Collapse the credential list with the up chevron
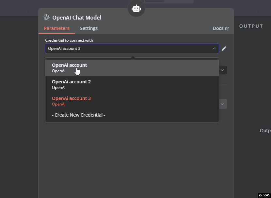271x198 pixels. [214, 49]
